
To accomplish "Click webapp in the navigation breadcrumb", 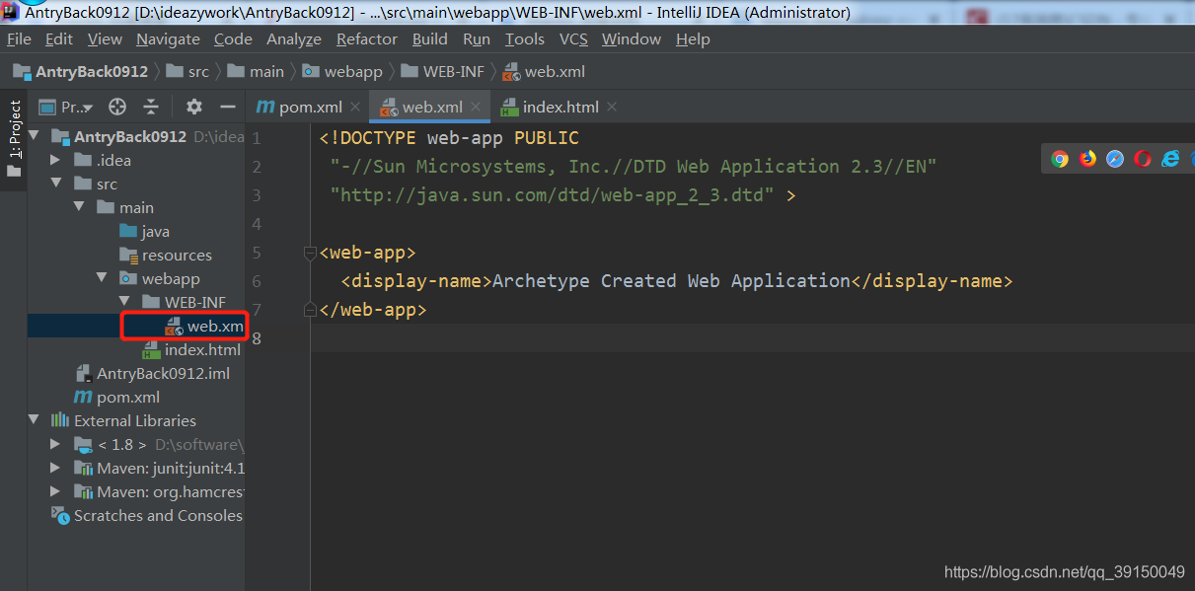I will point(342,71).
